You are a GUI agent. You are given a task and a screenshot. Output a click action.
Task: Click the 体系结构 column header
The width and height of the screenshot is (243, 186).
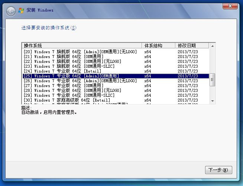click(x=159, y=46)
